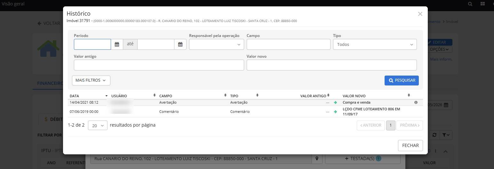Image resolution: width=494 pixels, height=169 pixels.
Task: Sort table by TIPO column
Action: tap(244, 96)
